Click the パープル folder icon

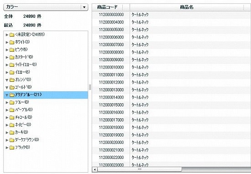point(12,110)
